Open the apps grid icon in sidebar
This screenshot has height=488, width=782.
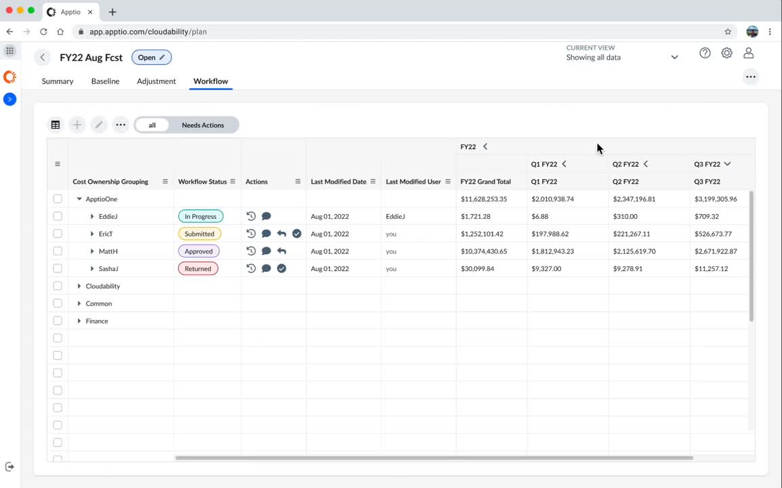(x=9, y=51)
